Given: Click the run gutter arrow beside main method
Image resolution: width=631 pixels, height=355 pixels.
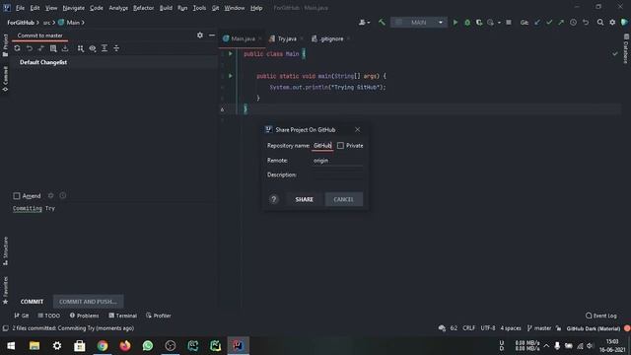Looking at the screenshot, I should (x=230, y=76).
